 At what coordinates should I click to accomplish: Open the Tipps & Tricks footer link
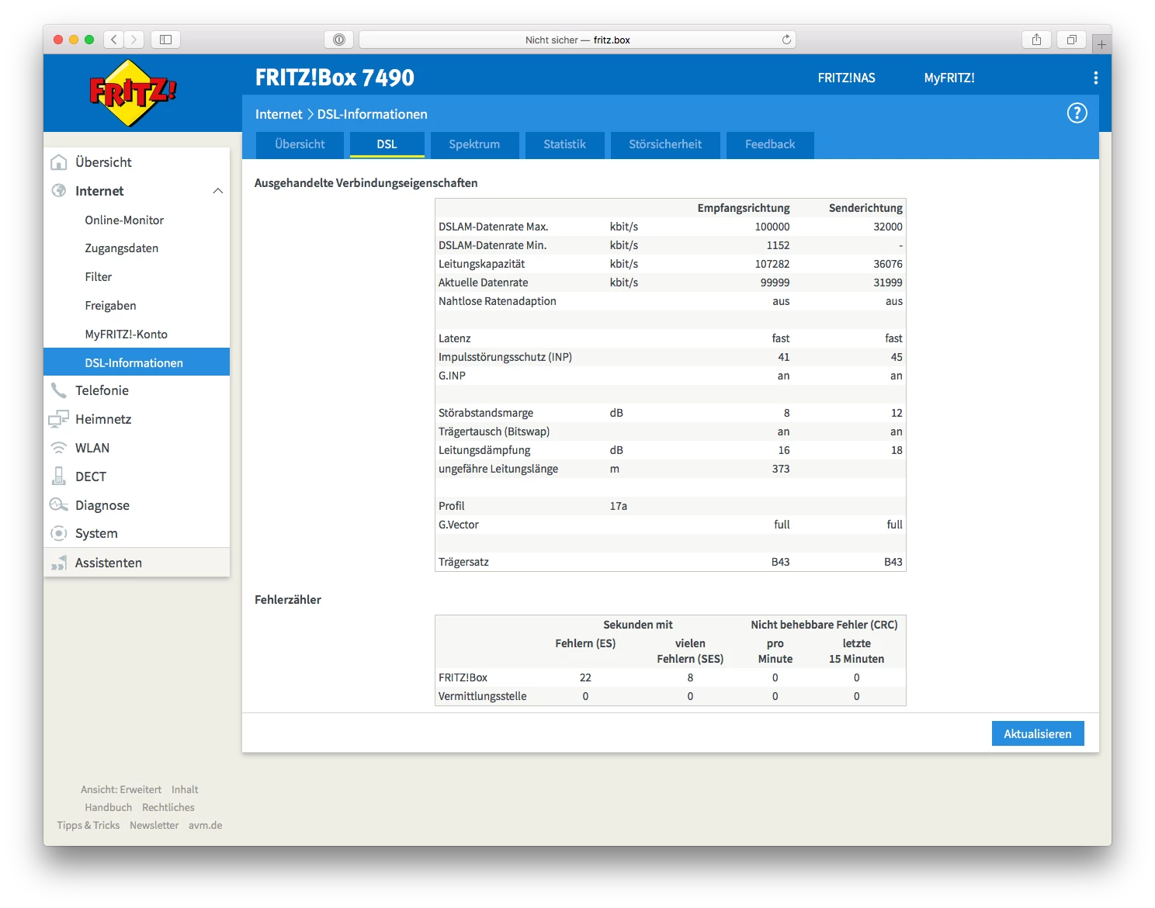click(88, 825)
